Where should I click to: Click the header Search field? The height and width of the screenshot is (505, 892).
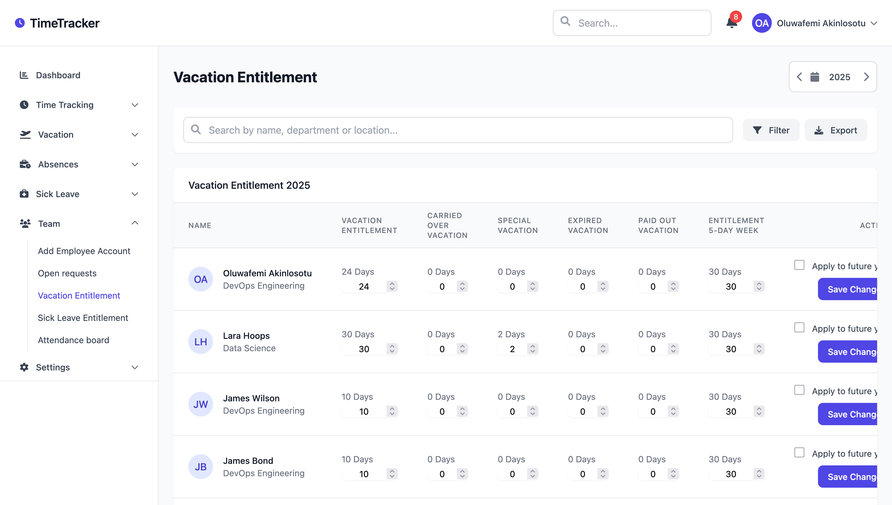(x=632, y=23)
